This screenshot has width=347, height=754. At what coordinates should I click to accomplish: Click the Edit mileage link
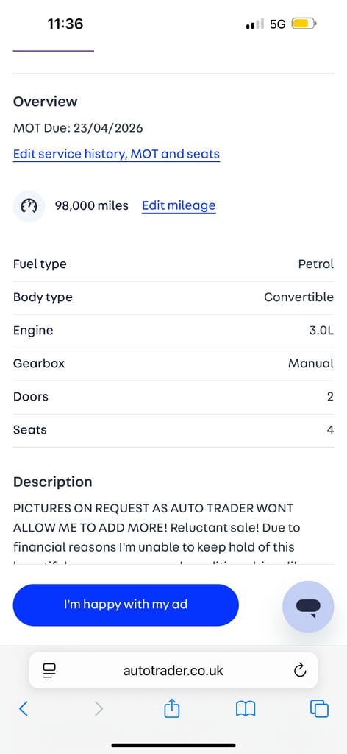click(x=179, y=206)
